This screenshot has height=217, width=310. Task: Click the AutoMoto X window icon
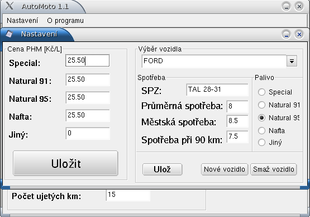(9, 6)
